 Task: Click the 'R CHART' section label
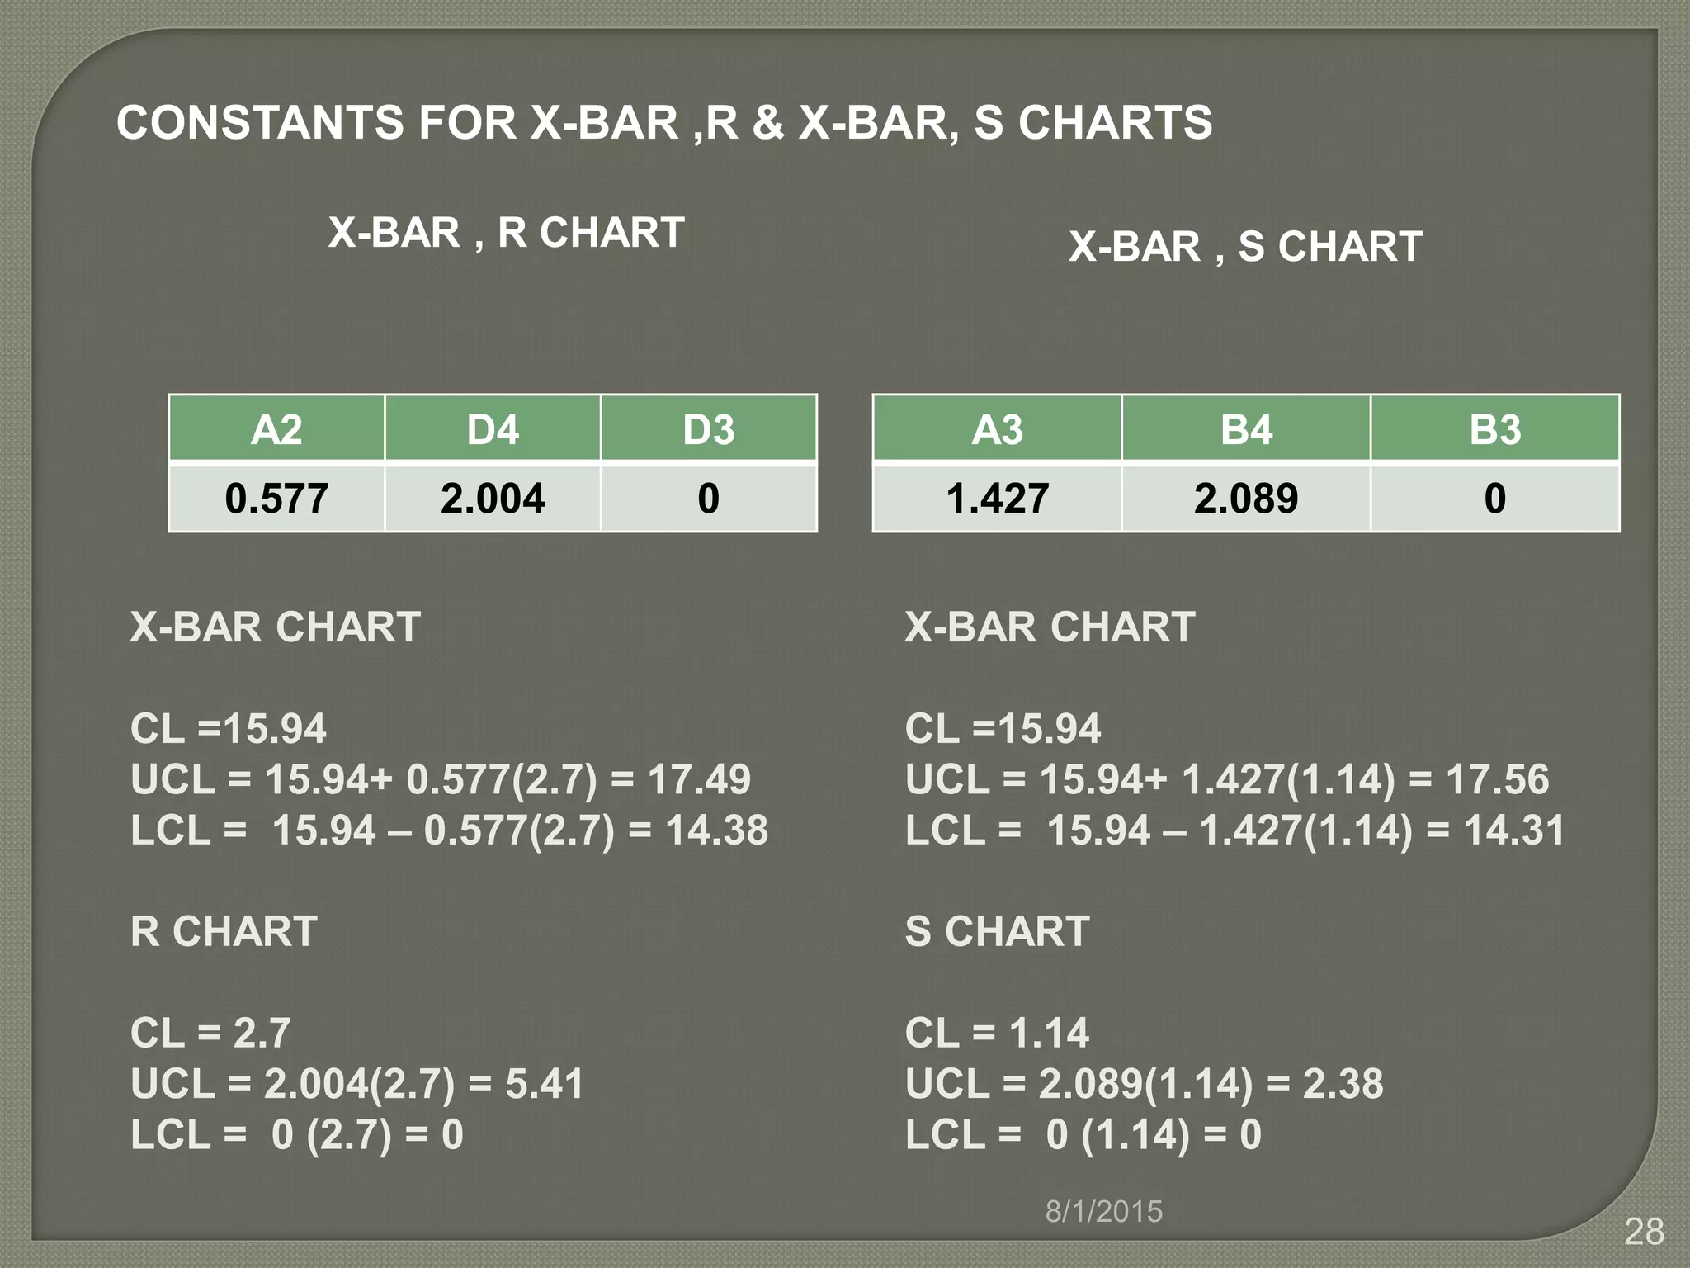(x=224, y=932)
